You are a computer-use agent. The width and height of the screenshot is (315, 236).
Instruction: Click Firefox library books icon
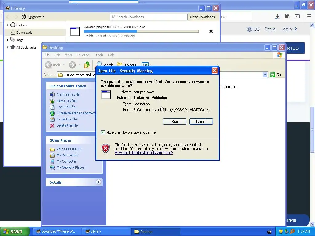click(x=287, y=17)
